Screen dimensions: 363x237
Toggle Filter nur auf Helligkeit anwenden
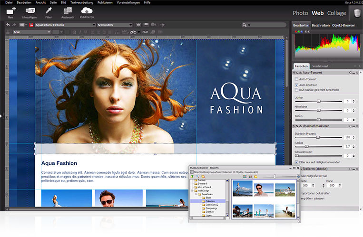296,162
